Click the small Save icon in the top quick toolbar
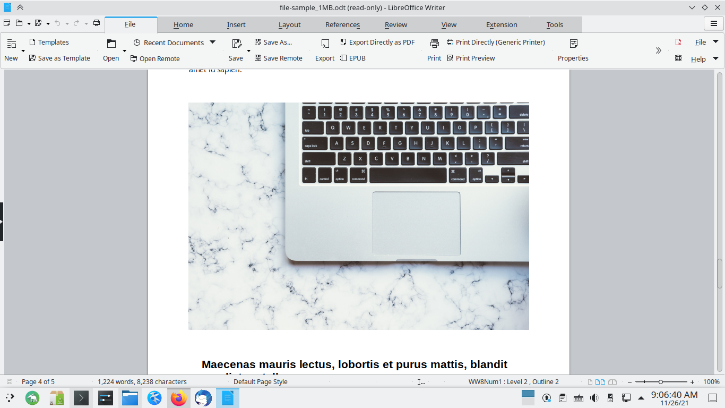Viewport: 725px width, 408px height. [38, 23]
